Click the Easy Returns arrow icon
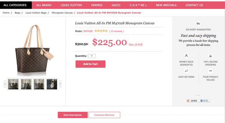 pyautogui.click(x=186, y=71)
